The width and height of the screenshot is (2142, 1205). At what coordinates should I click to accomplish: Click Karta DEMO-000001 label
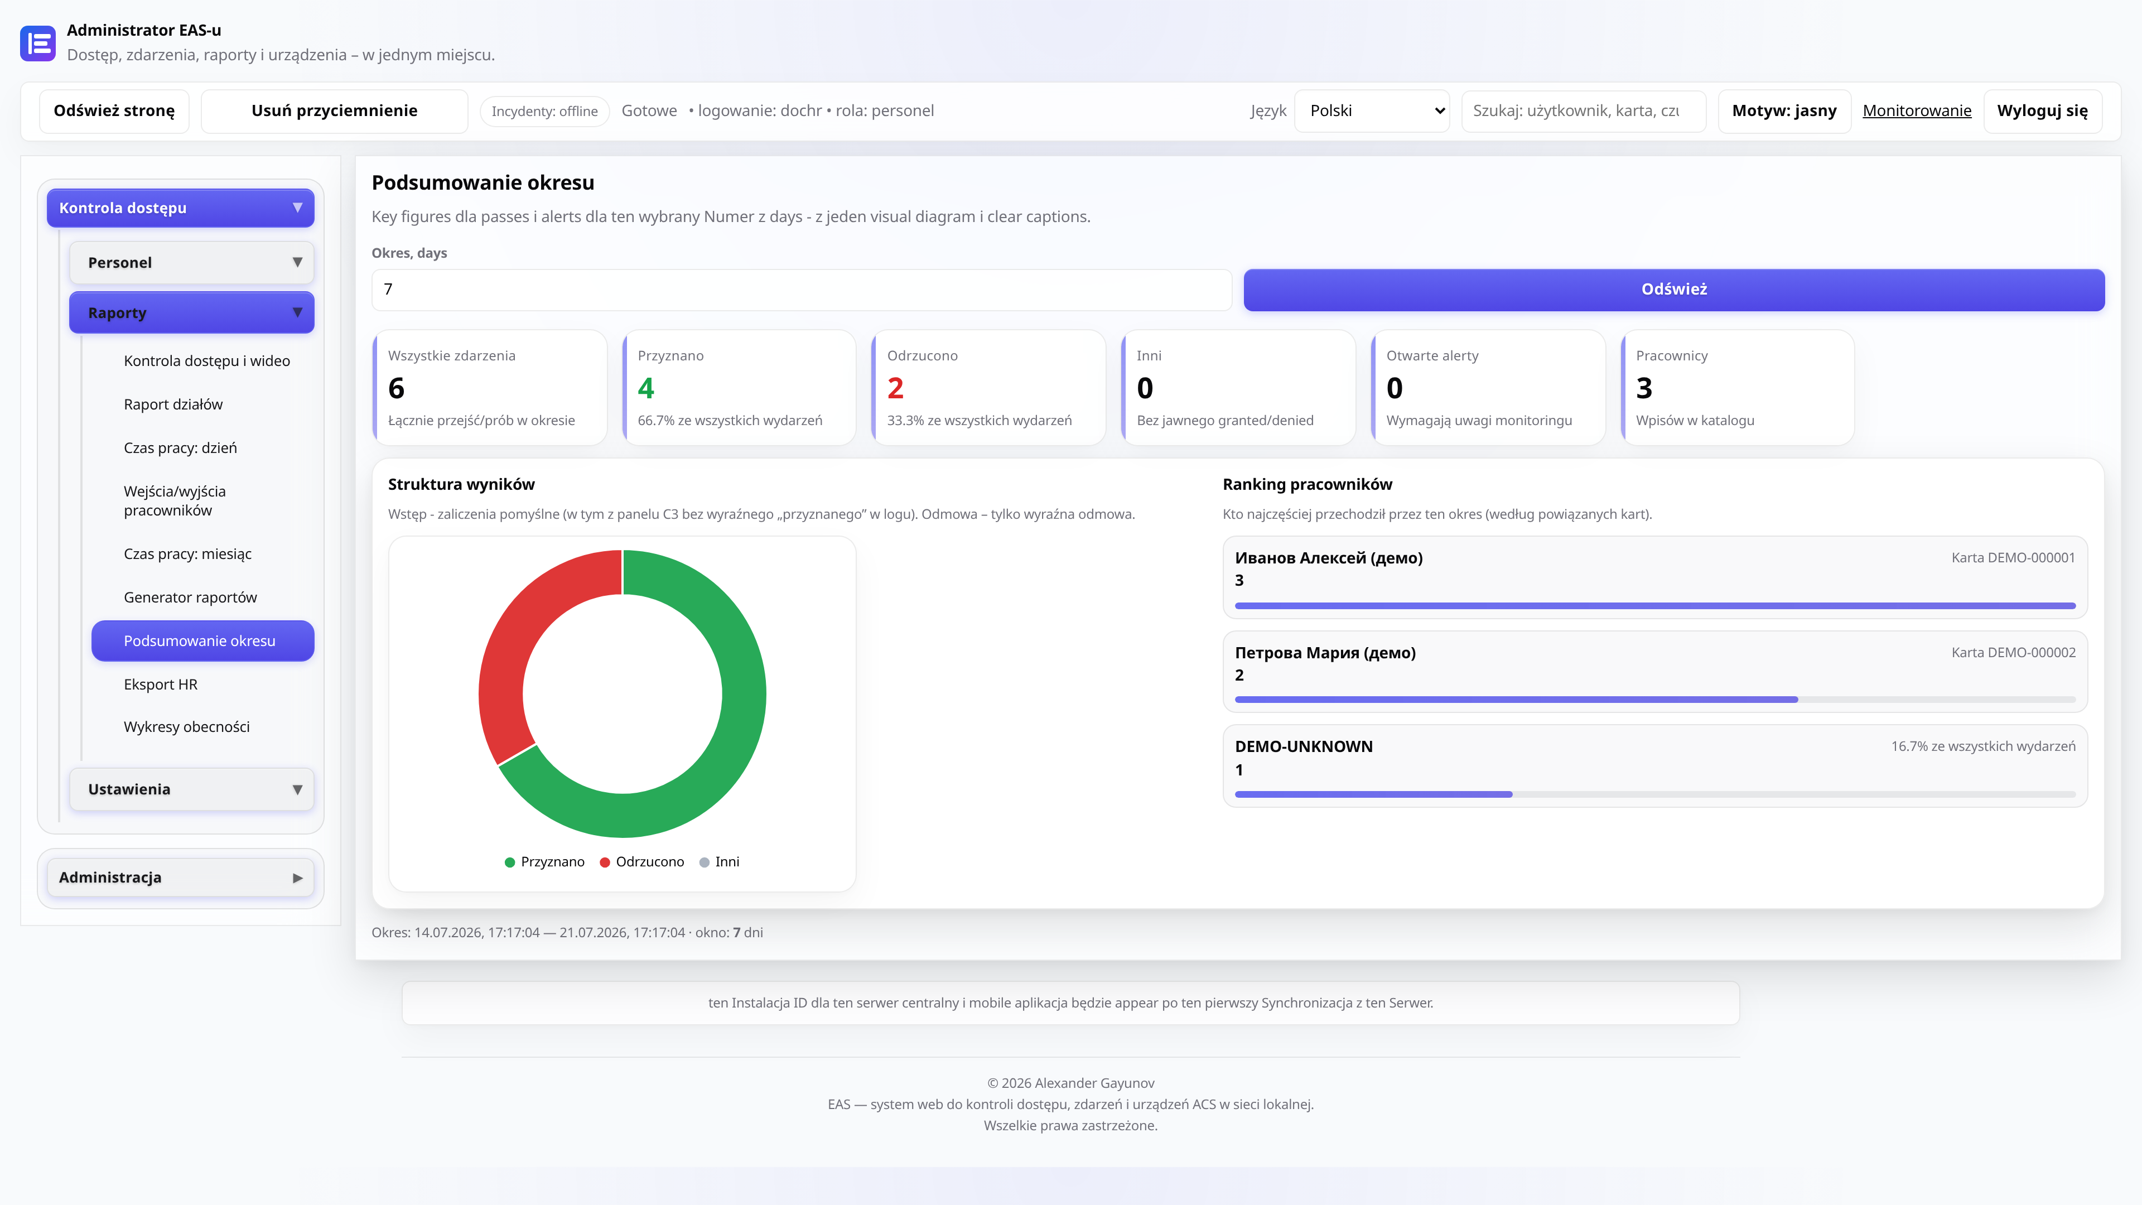point(2013,558)
